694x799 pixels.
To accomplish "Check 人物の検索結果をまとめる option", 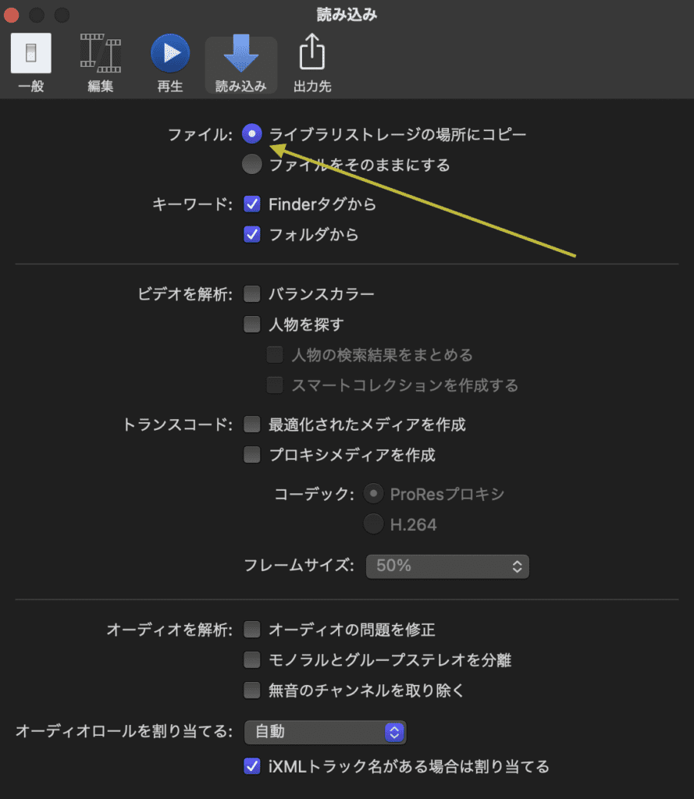I will (275, 355).
